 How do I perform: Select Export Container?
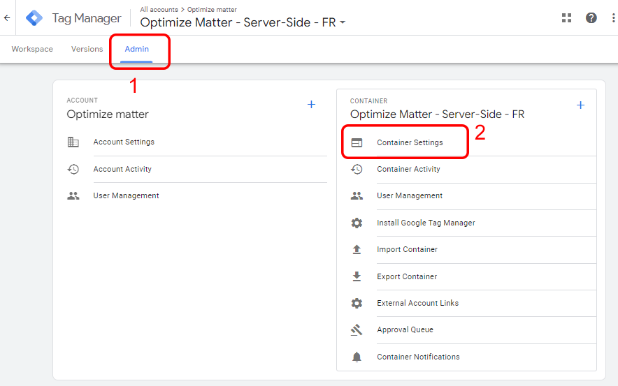coord(407,276)
